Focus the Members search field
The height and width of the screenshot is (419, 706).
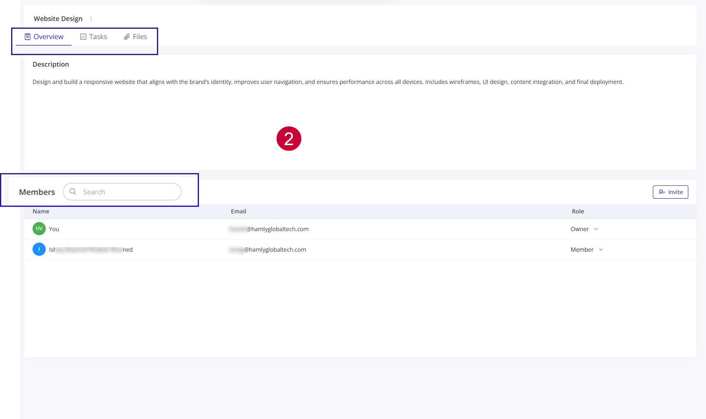(x=128, y=192)
